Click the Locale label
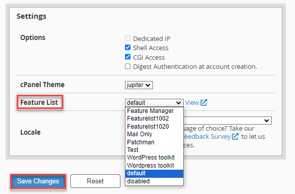The image size is (295, 194). tap(30, 132)
